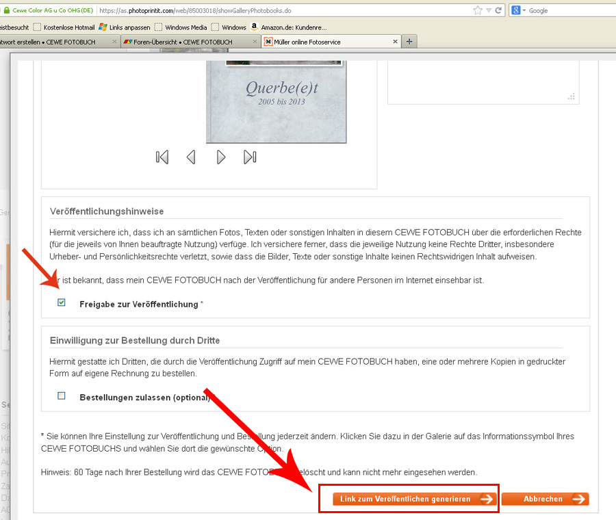Open the Amazon.de Kundenre... bookmark
The height and width of the screenshot is (520, 616).
[x=289, y=27]
